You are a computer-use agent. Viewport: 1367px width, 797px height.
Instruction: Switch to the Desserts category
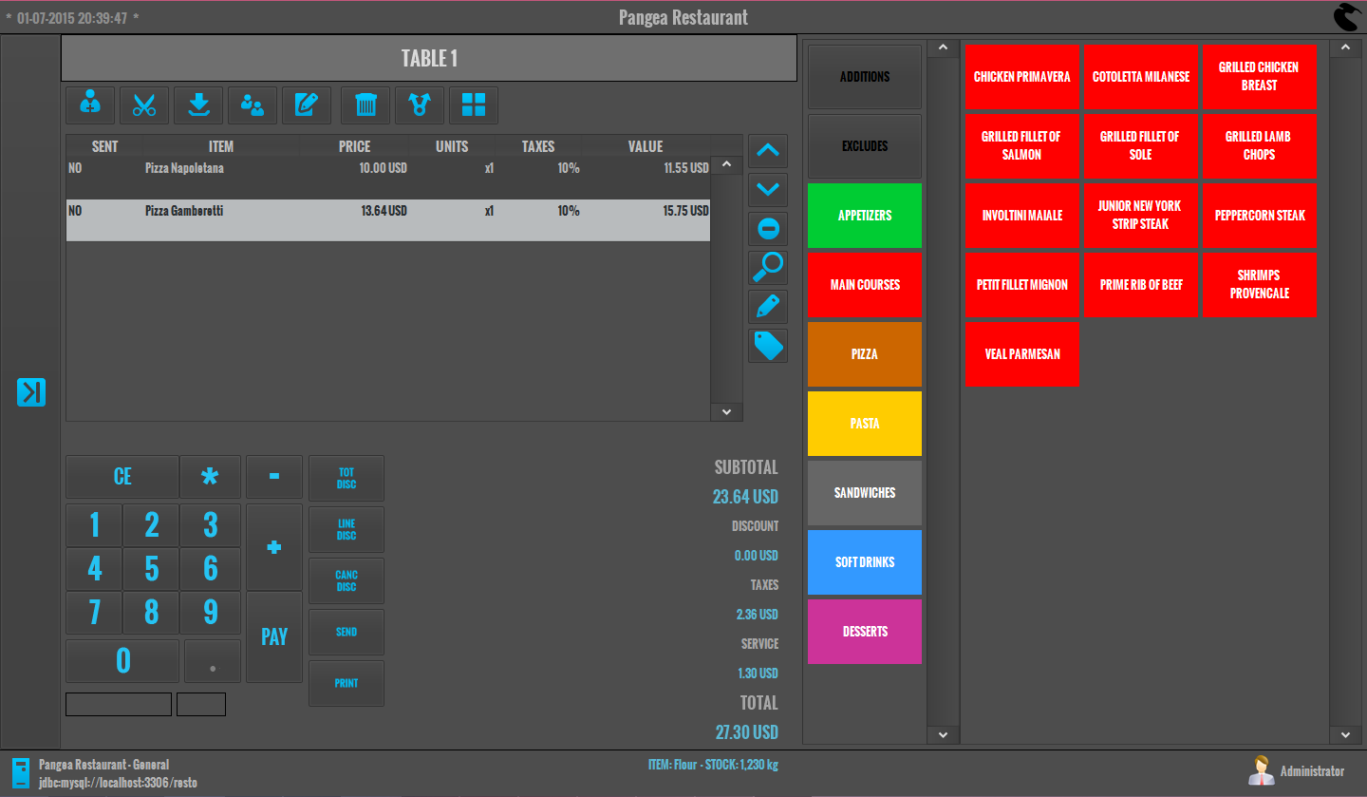point(864,632)
